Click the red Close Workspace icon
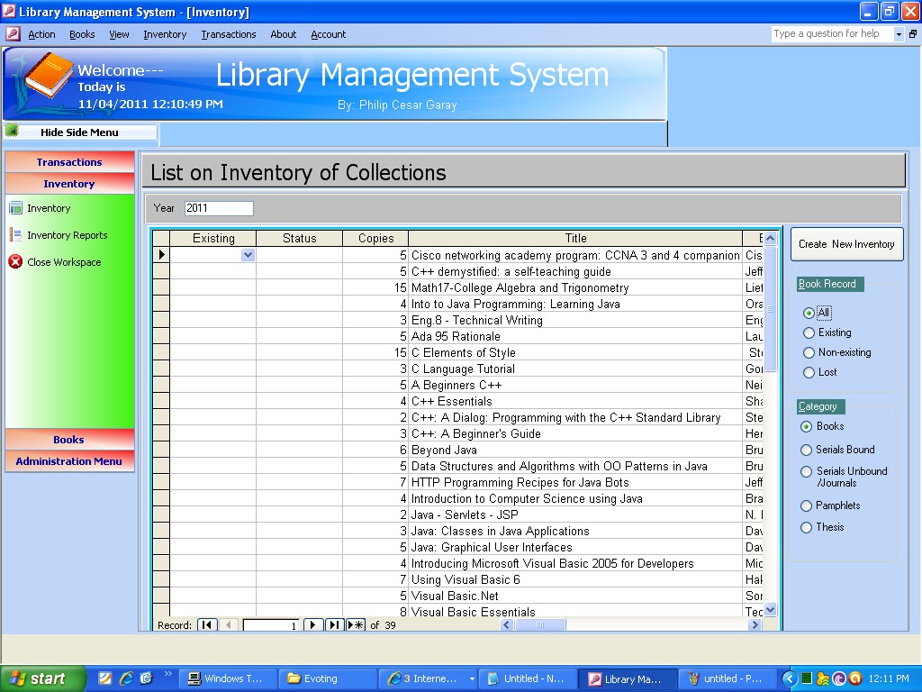Screen dimensions: 922x692 pyautogui.click(x=15, y=262)
